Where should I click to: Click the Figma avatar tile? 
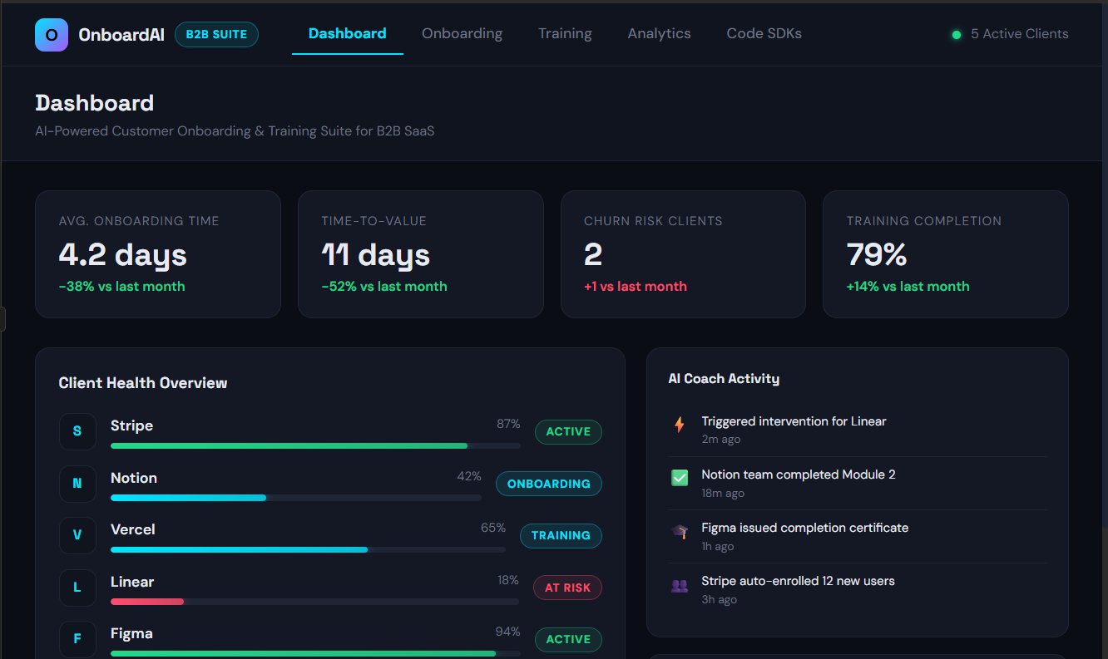(x=77, y=639)
